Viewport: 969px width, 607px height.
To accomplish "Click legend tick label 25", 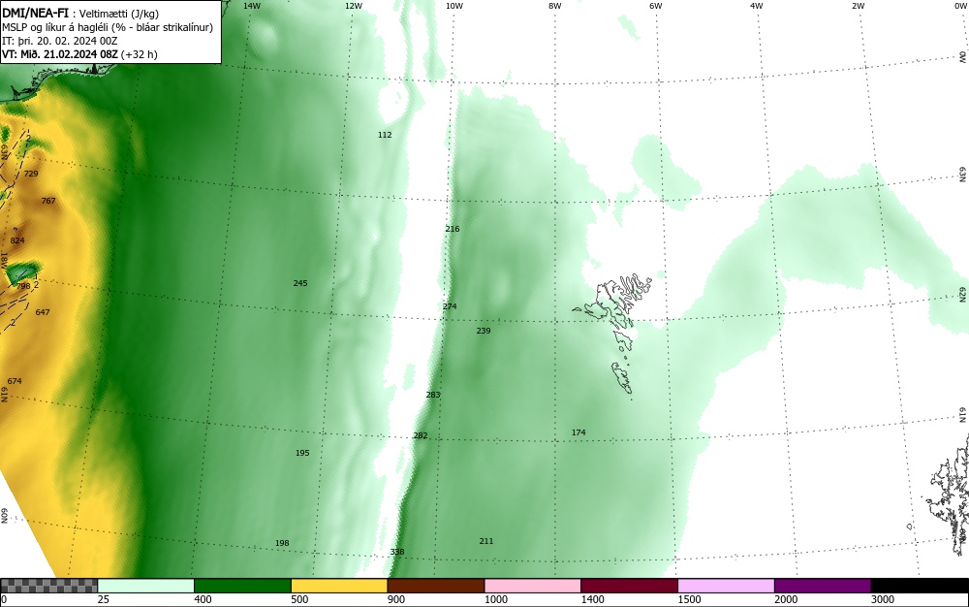I will pyautogui.click(x=104, y=599).
